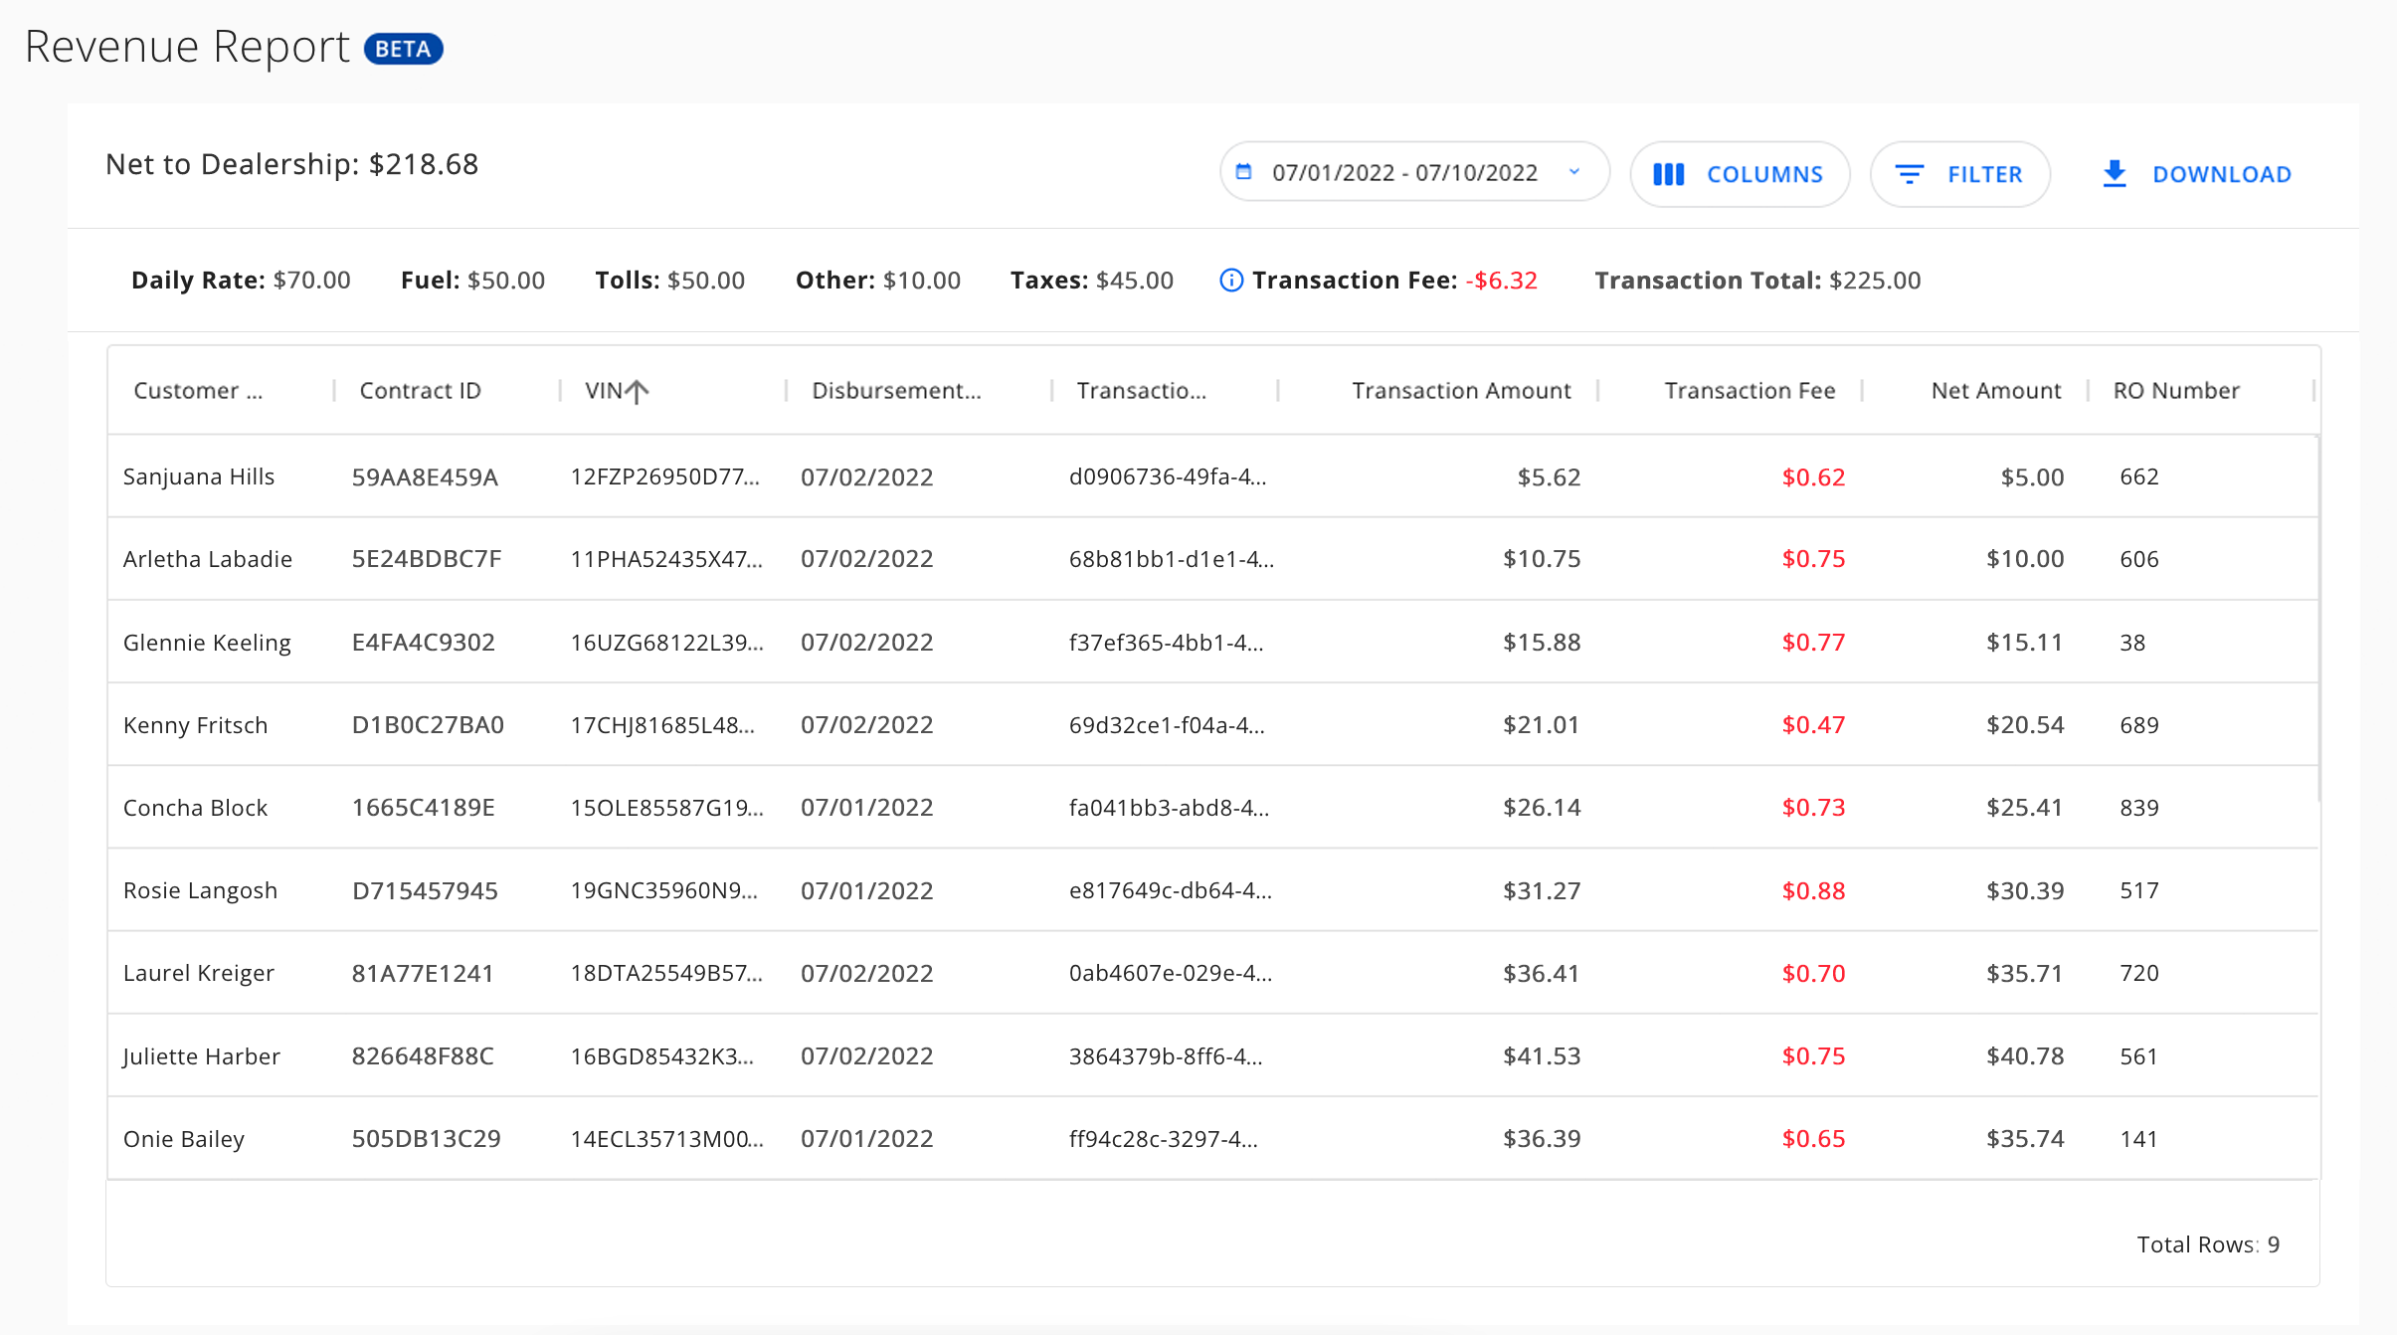2397x1335 pixels.
Task: Sort by Contract ID column header
Action: (420, 391)
